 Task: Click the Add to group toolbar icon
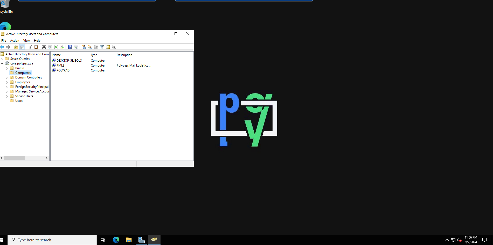[114, 47]
